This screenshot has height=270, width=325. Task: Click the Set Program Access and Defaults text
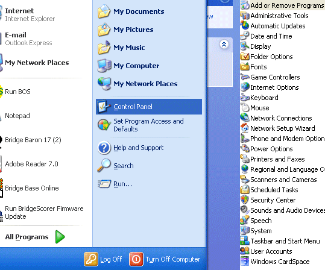pos(148,125)
